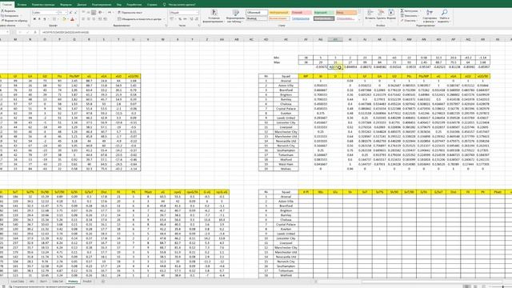Toggle center text alignment
The width and height of the screenshot is (512, 288).
(x=88, y=19)
